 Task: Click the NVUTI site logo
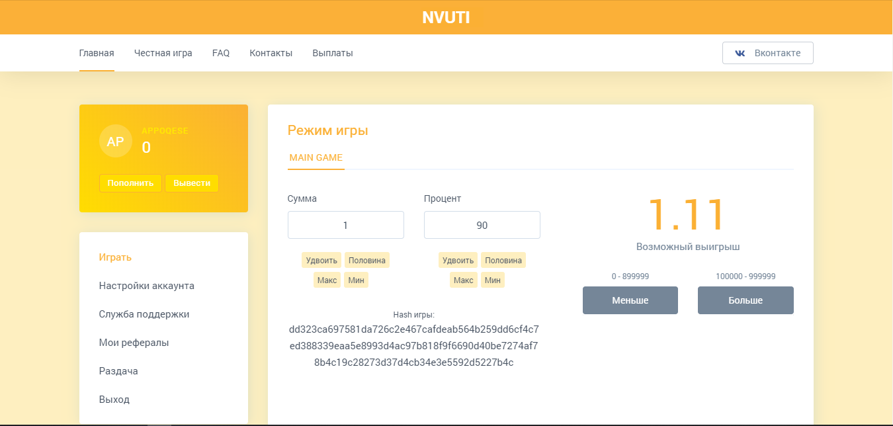[x=446, y=18]
